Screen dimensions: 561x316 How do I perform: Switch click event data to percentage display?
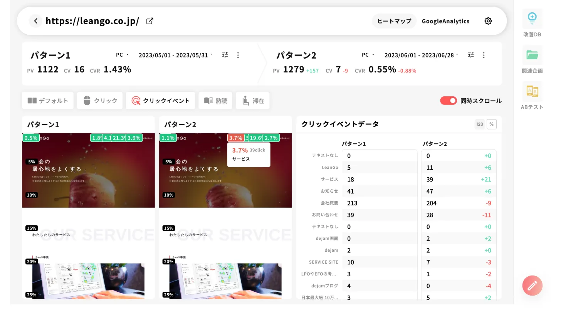[492, 124]
